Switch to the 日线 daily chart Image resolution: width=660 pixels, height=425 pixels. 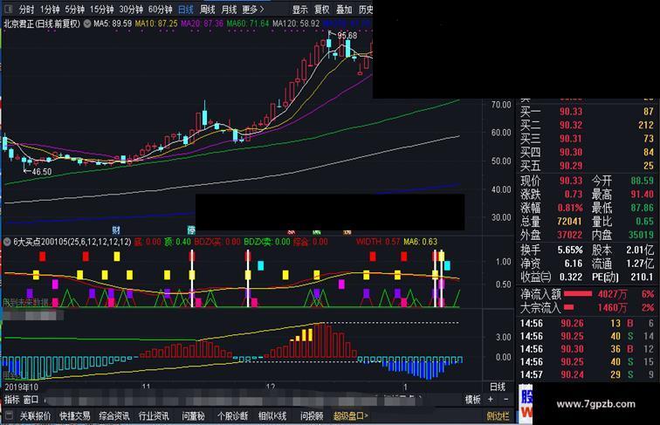(186, 9)
